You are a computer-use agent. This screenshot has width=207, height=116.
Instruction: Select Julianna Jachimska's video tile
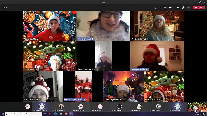[x=157, y=56]
